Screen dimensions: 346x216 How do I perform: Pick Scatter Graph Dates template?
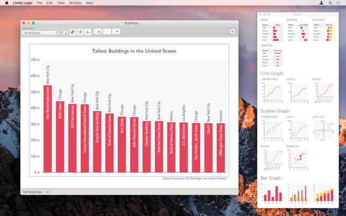point(272,160)
